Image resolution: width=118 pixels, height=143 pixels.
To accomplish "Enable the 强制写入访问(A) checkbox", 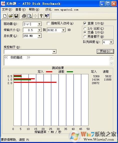I will click(x=48, y=23).
